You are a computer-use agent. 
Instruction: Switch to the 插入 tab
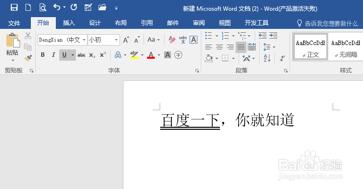click(69, 23)
